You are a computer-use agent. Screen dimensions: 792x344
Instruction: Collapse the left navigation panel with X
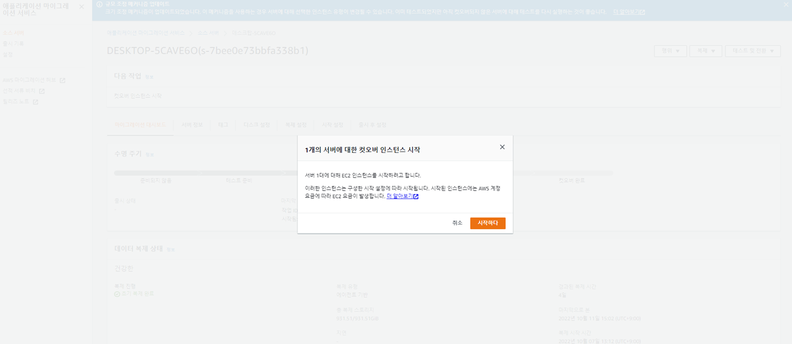pos(81,7)
